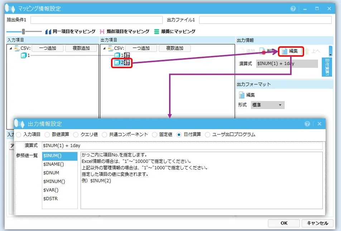This screenshot has width=341, height=231.
Task: Select $VAR() in 参照値一覧
Action: [60, 190]
